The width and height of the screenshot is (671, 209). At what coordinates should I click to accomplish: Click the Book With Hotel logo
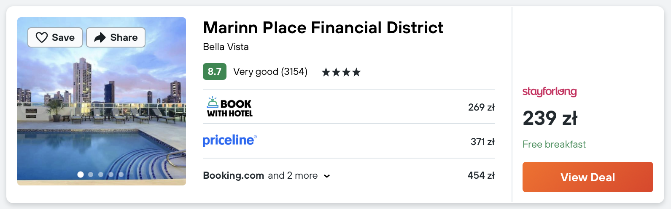pos(229,107)
